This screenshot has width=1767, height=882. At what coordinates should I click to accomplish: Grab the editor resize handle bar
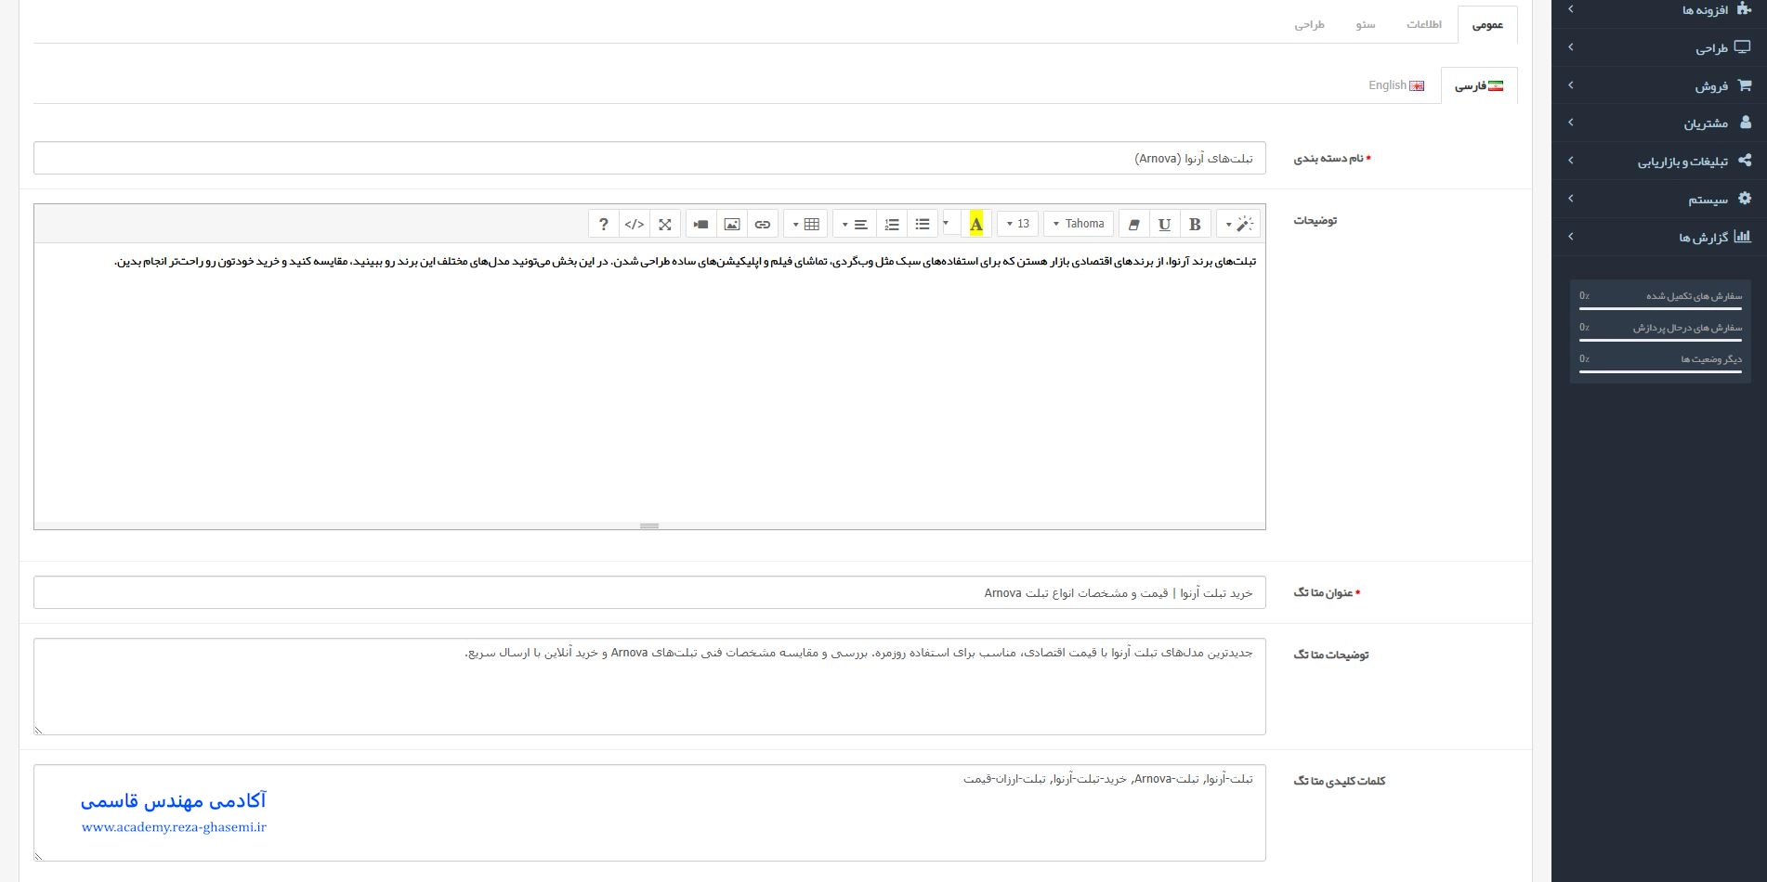click(649, 525)
